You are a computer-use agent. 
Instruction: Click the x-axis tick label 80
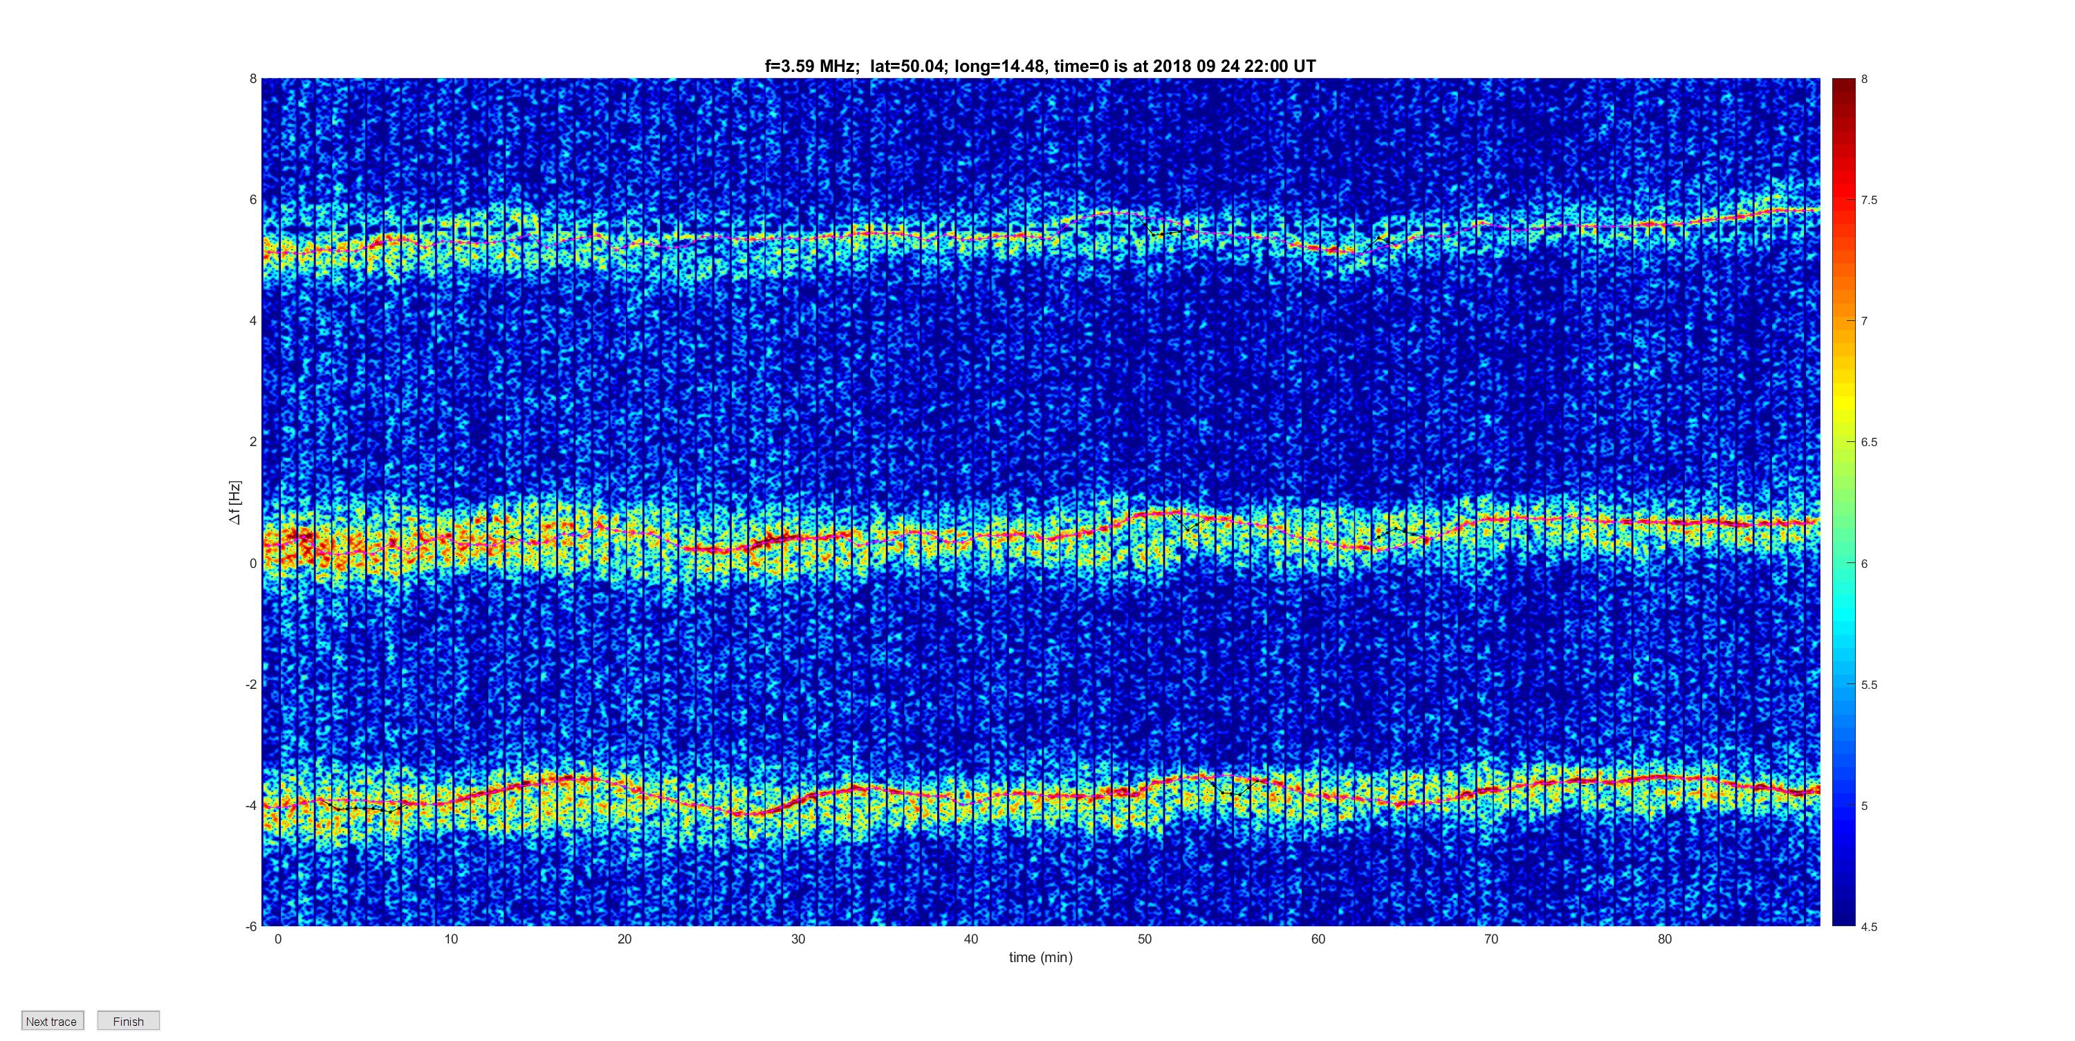tap(1665, 939)
